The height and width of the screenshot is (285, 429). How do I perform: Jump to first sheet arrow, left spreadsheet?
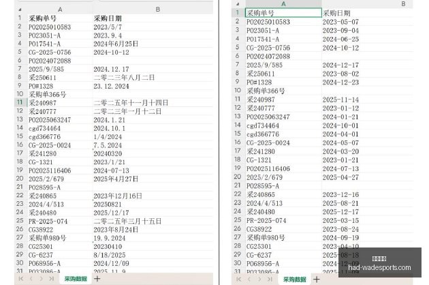(x=21, y=279)
